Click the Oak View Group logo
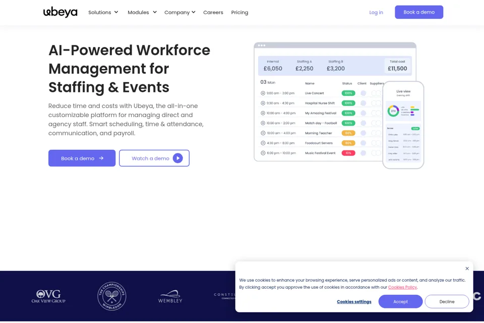 coord(48,296)
